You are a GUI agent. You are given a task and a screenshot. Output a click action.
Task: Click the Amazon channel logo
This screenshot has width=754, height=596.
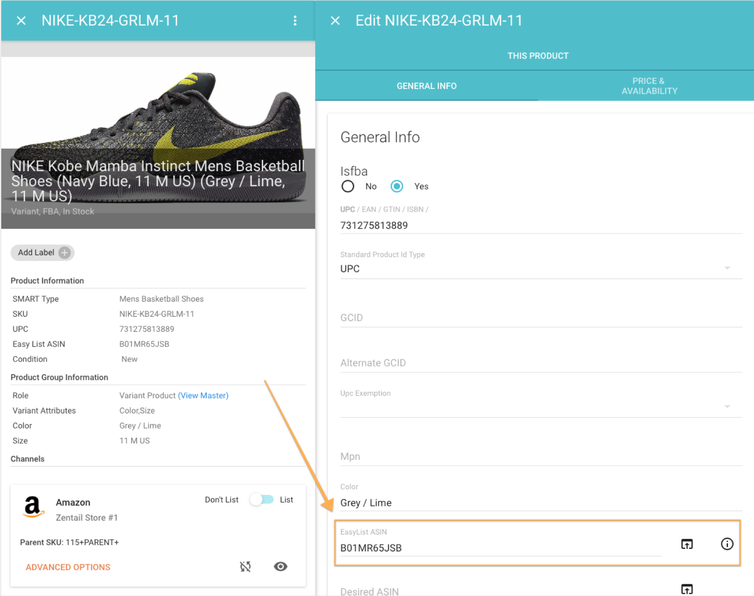pyautogui.click(x=33, y=507)
